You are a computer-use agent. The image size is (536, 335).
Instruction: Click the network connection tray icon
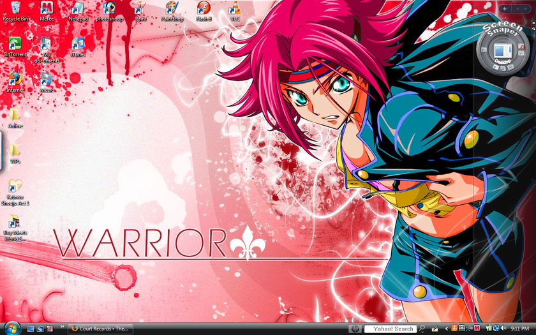pos(496,328)
